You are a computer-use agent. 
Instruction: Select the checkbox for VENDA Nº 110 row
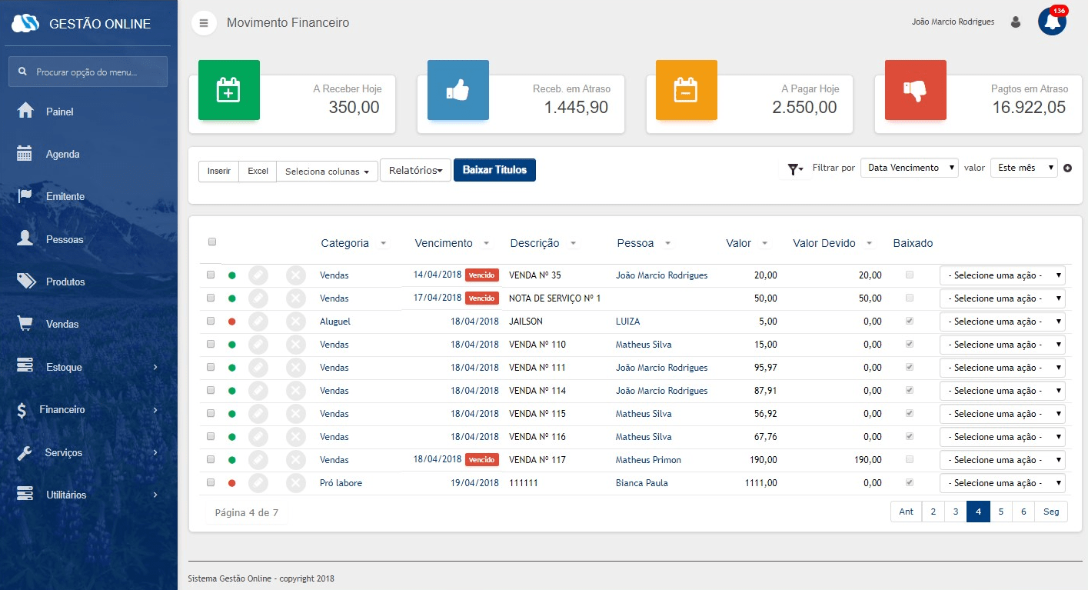211,344
